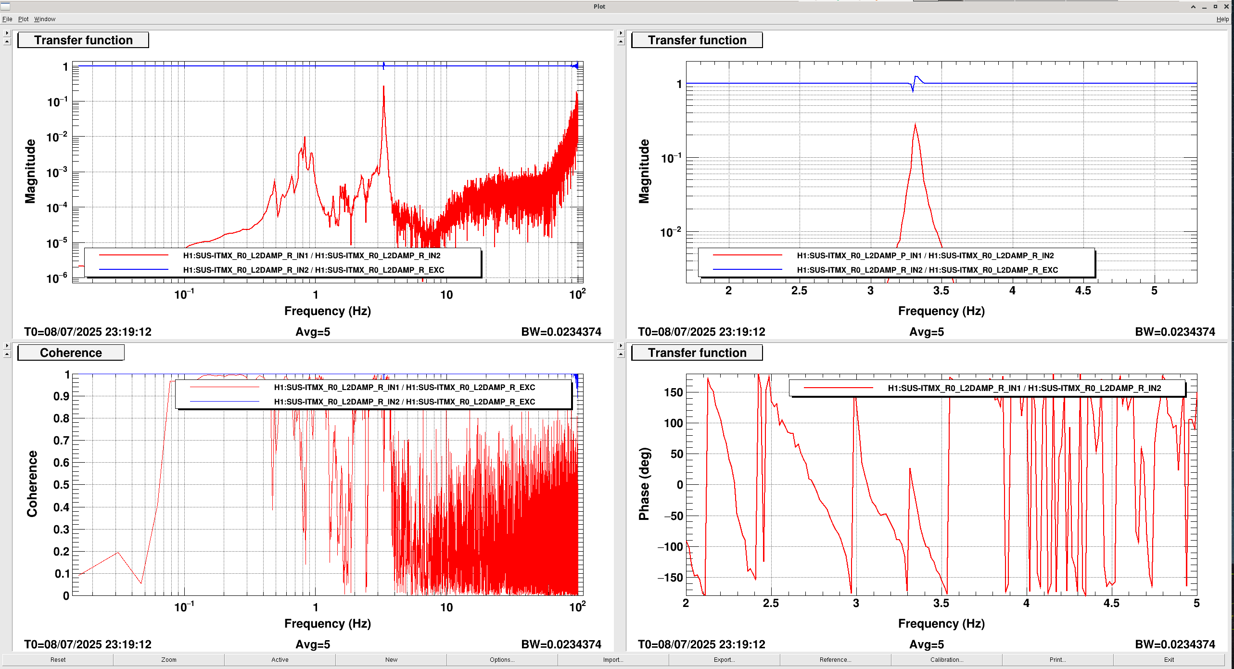1234x669 pixels.
Task: Click up-arrow icon beside top-right Transfer function plot
Action: pyautogui.click(x=621, y=42)
